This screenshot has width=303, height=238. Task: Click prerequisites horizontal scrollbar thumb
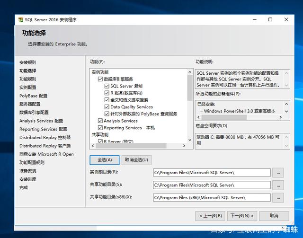pos(224,117)
